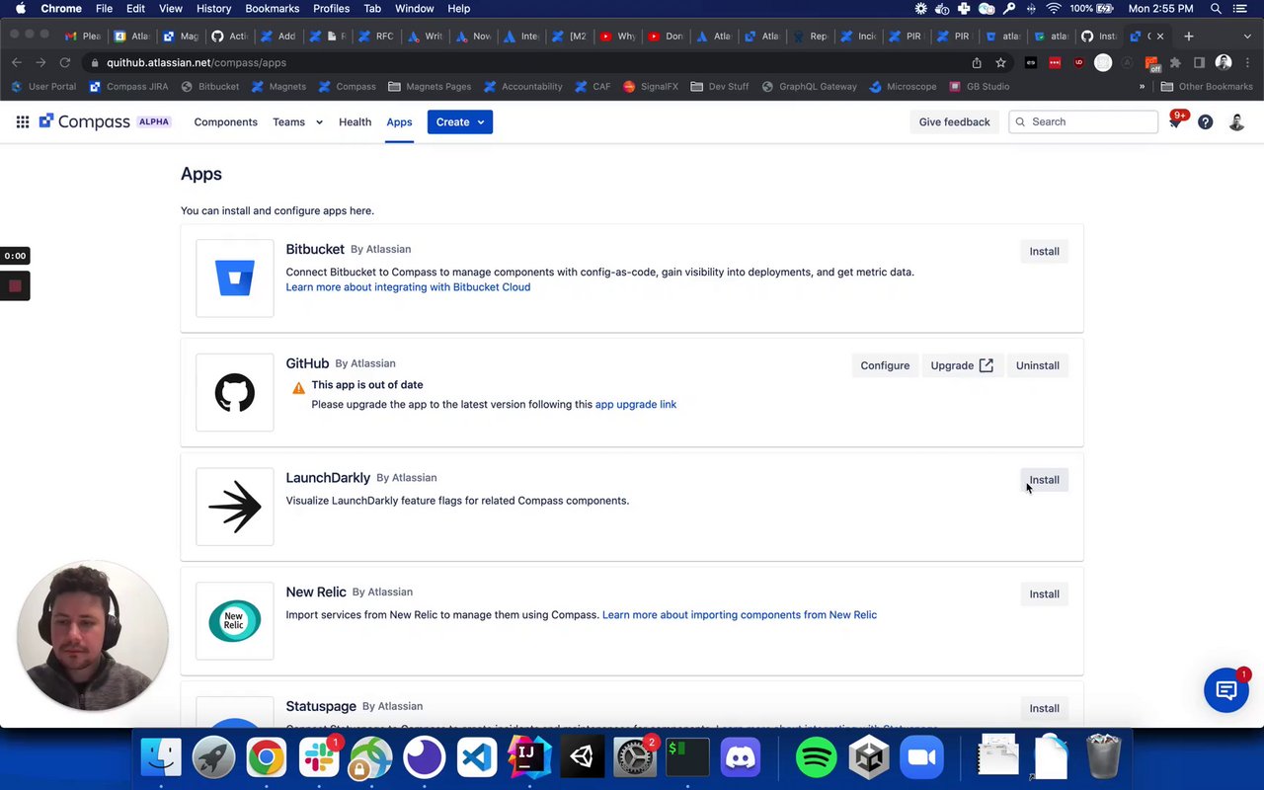This screenshot has width=1264, height=790.
Task: Open the Atlassian app switcher grid icon
Action: tap(22, 121)
